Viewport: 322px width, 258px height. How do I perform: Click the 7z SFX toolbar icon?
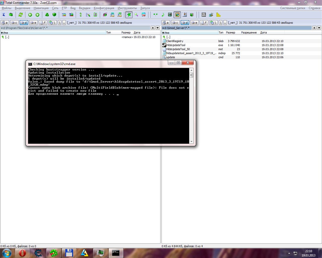pos(204,15)
